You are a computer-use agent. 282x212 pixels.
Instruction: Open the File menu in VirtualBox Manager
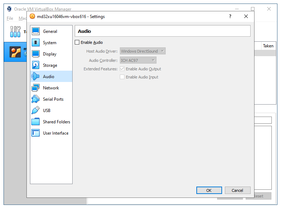pyautogui.click(x=10, y=18)
